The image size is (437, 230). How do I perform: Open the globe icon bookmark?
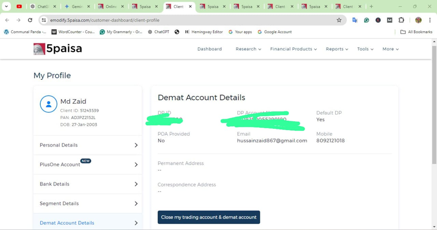click(x=177, y=32)
